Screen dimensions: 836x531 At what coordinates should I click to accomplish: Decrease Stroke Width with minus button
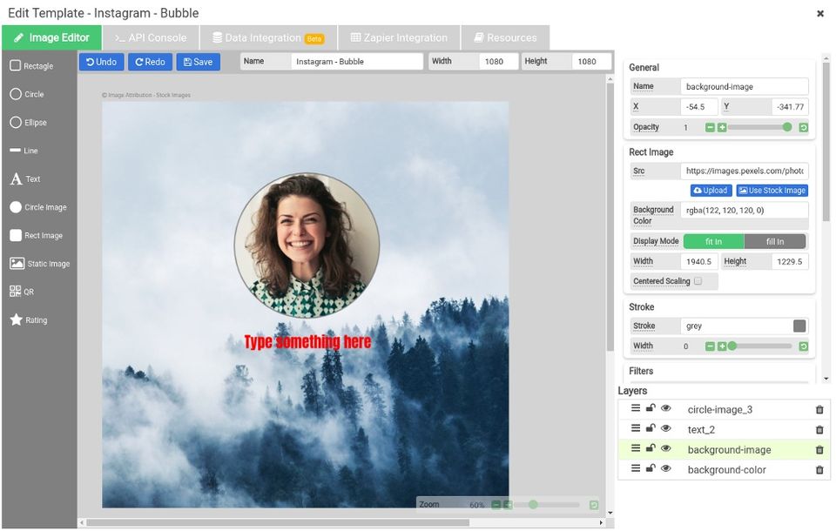pos(710,346)
